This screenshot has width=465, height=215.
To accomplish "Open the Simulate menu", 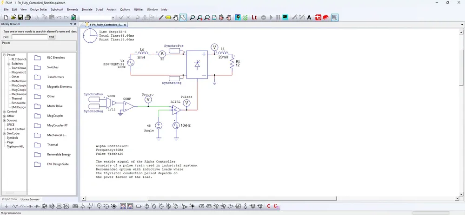I will pyautogui.click(x=87, y=9).
